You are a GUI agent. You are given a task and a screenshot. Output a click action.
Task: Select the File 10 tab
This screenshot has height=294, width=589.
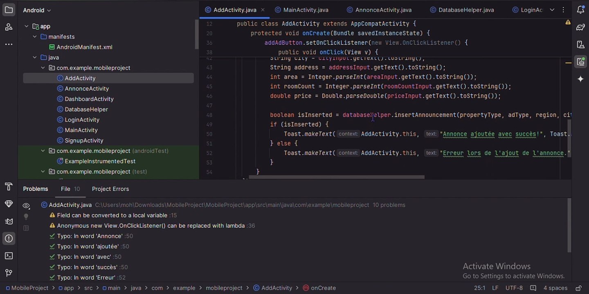tap(70, 189)
